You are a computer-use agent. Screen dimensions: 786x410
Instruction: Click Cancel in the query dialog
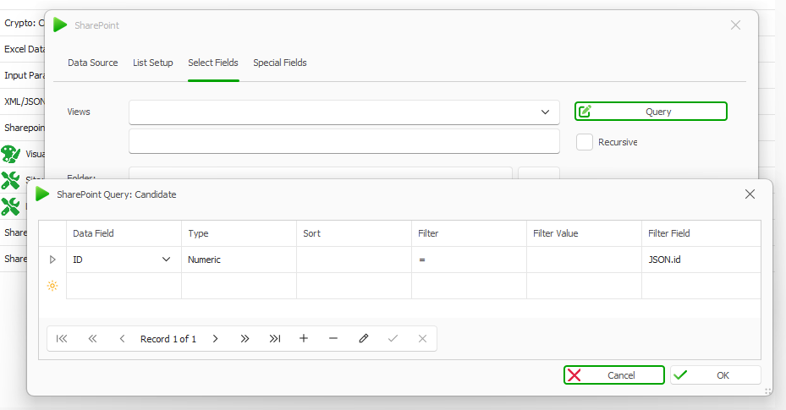[x=614, y=375]
